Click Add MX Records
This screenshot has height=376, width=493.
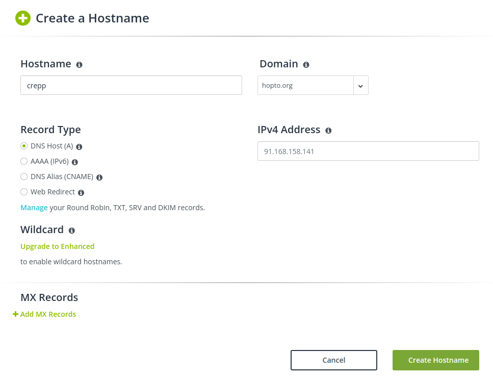[x=44, y=314]
